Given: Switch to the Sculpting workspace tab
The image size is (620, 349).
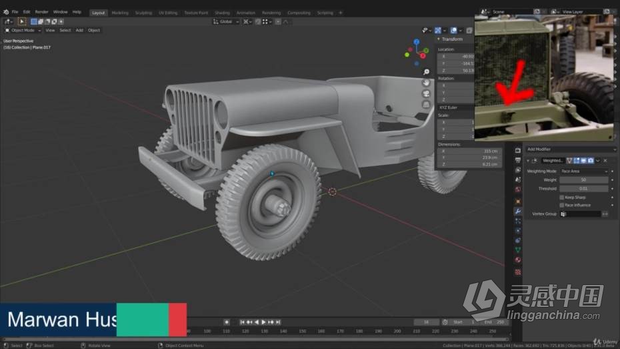Looking at the screenshot, I should pyautogui.click(x=143, y=13).
